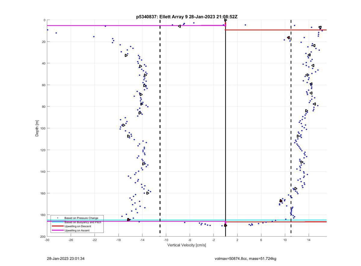Image resolution: width=361 pixels, height=266 pixels.
Task: Click the x-axis tick label '14'
Action: pos(309,240)
